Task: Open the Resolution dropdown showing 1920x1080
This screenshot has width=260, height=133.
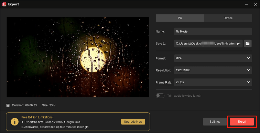Action: click(x=213, y=70)
